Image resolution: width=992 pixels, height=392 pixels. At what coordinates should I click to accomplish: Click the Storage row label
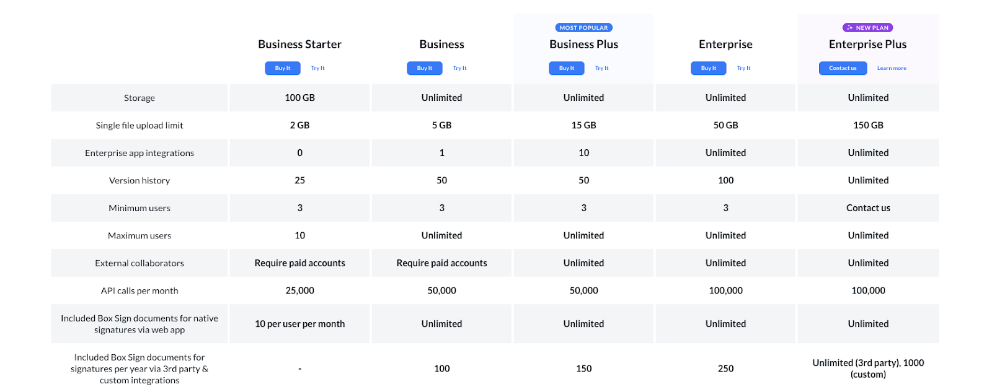139,98
